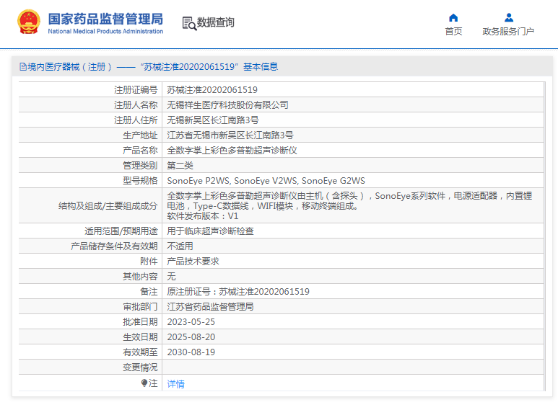Viewport: 558px width, 410px height.
Task: Click the 首页 house icon
Action: 453,18
